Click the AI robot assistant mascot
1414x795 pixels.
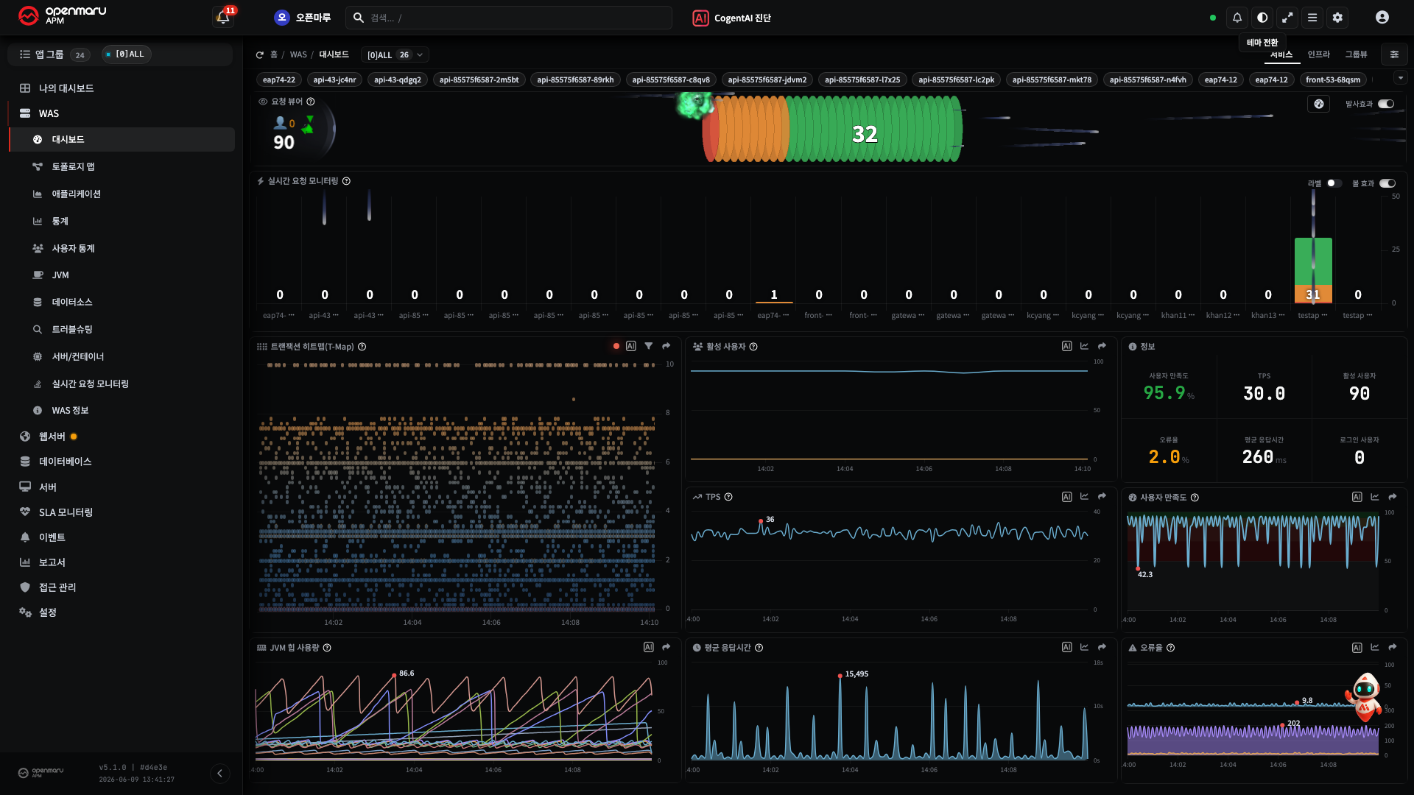[x=1364, y=696]
